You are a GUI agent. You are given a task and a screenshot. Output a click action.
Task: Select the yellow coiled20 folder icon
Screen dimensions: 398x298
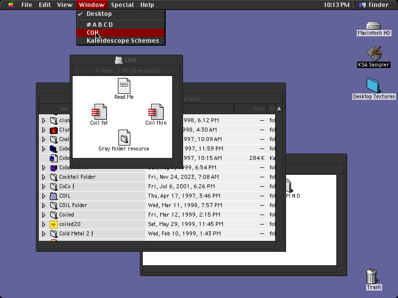click(x=54, y=224)
